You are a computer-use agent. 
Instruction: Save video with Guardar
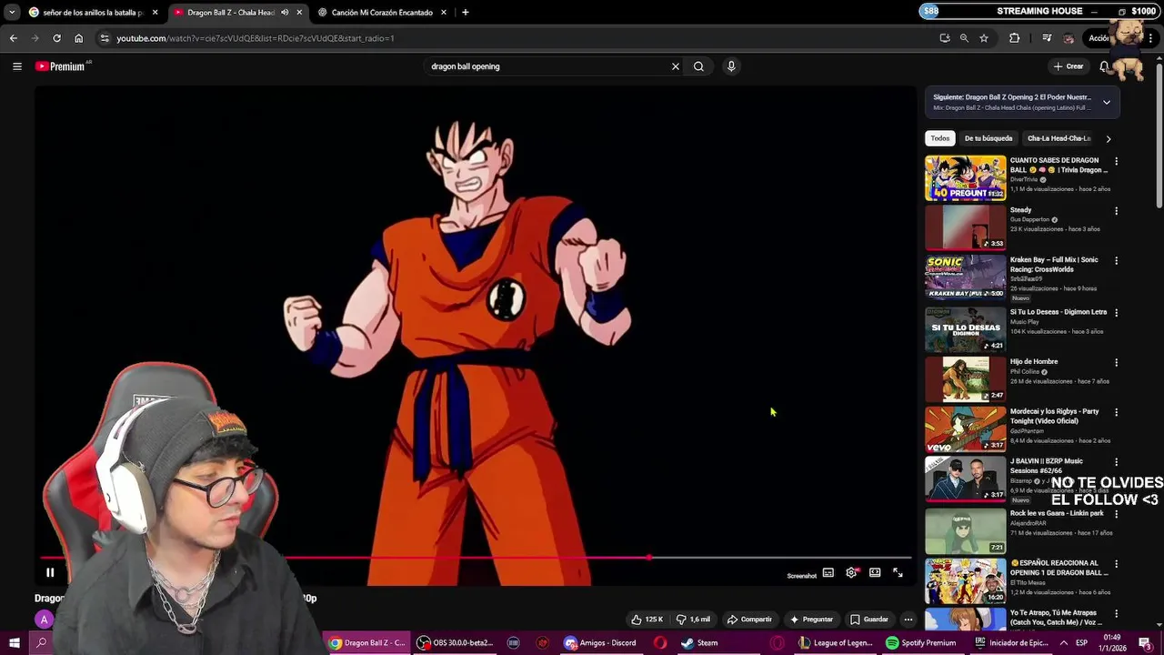(x=869, y=620)
